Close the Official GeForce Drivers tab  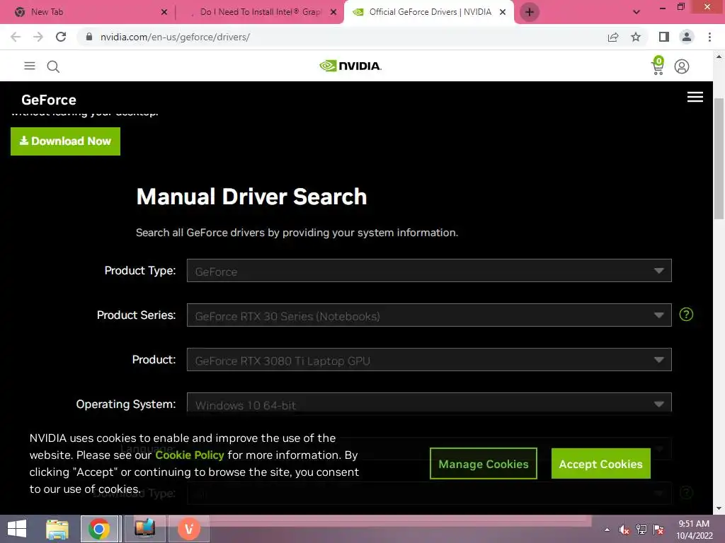[x=503, y=12]
